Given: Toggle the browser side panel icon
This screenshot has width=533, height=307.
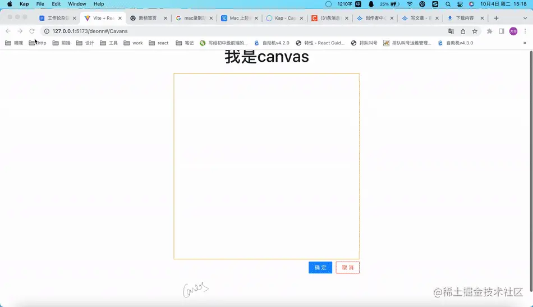Looking at the screenshot, I should (x=502, y=31).
